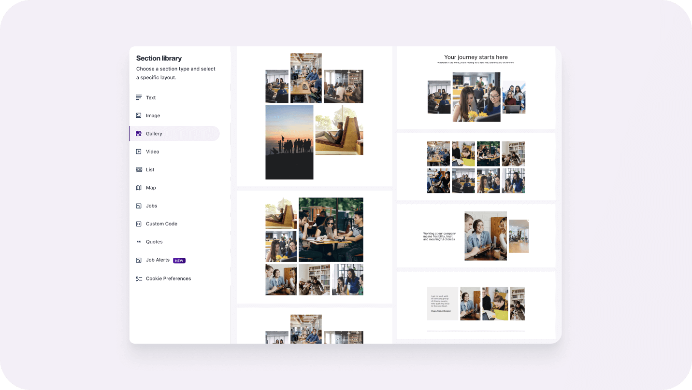The width and height of the screenshot is (692, 390).
Task: Select the List section icon
Action: point(139,169)
